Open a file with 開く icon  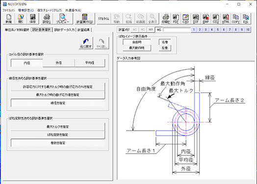tap(21, 19)
